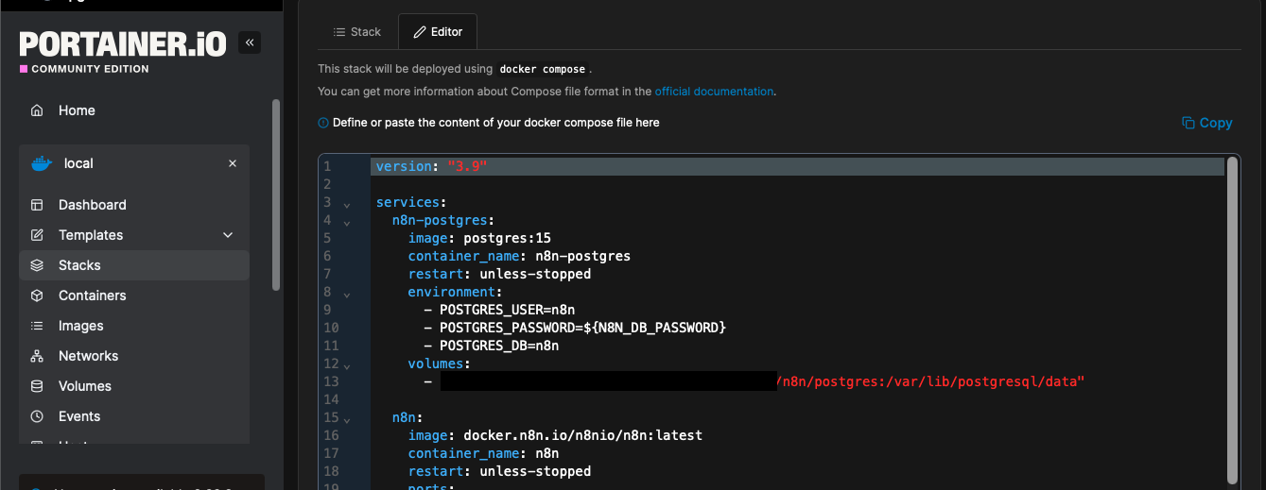
Task: Click the Home house icon
Action: (37, 110)
